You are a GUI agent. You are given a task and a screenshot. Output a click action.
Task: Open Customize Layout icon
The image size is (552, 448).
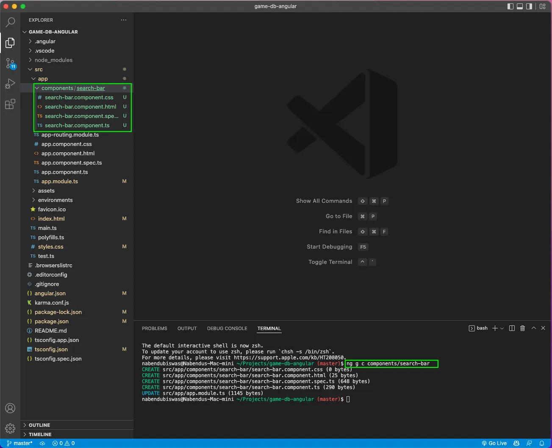tap(542, 6)
